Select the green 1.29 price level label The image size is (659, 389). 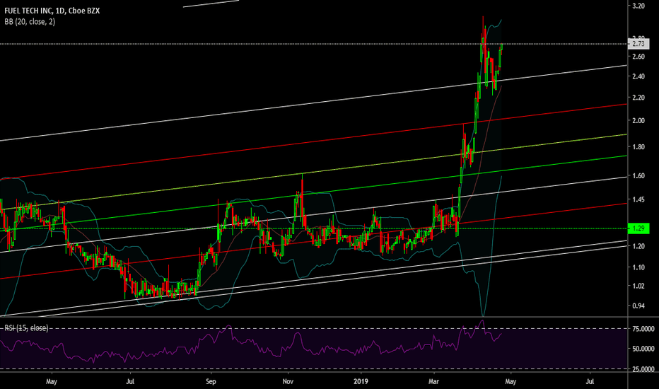[x=638, y=228]
